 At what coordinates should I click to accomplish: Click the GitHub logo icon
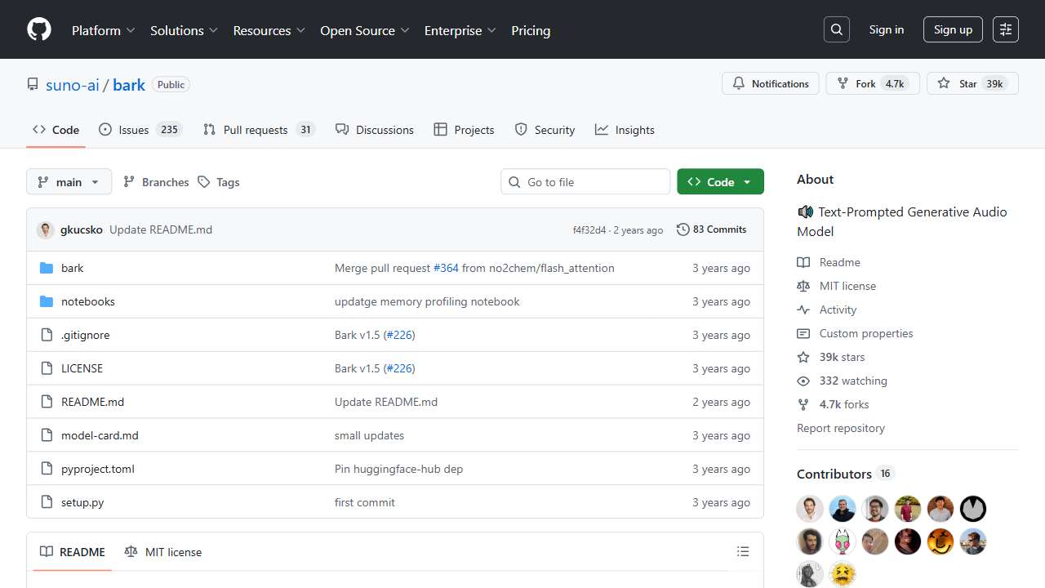click(x=39, y=30)
